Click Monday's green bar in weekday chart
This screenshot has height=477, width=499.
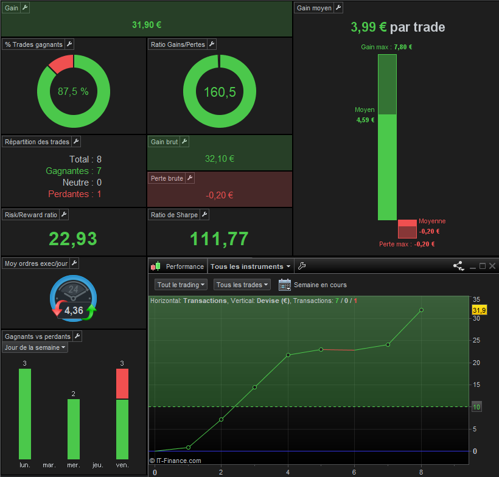tap(25, 414)
